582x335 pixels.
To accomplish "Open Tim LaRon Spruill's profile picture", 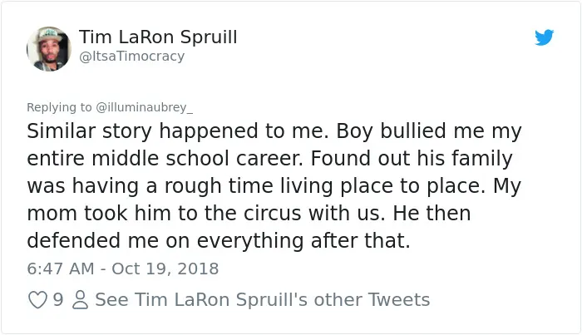I will pos(49,48).
